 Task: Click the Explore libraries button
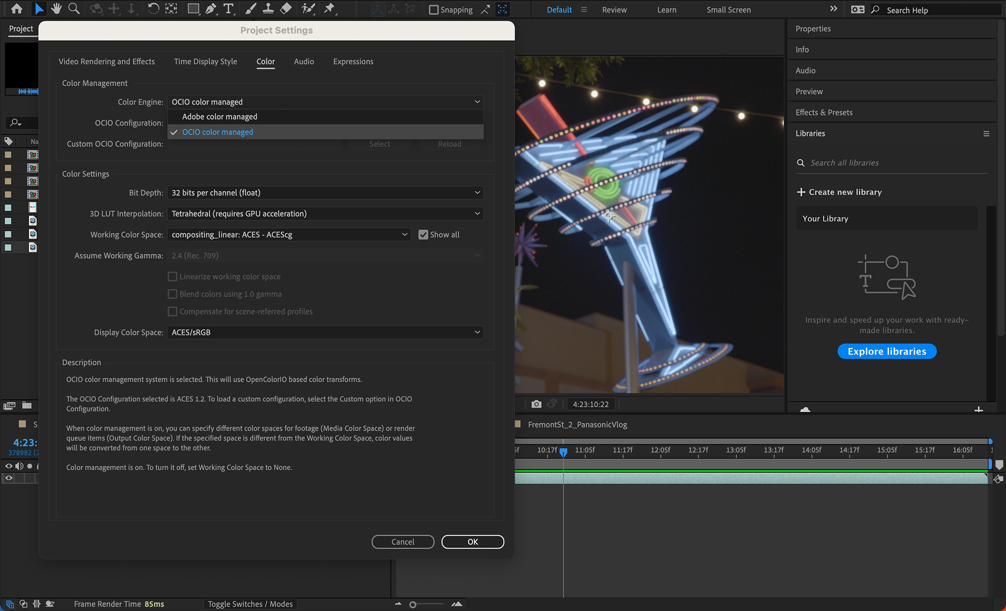point(887,351)
